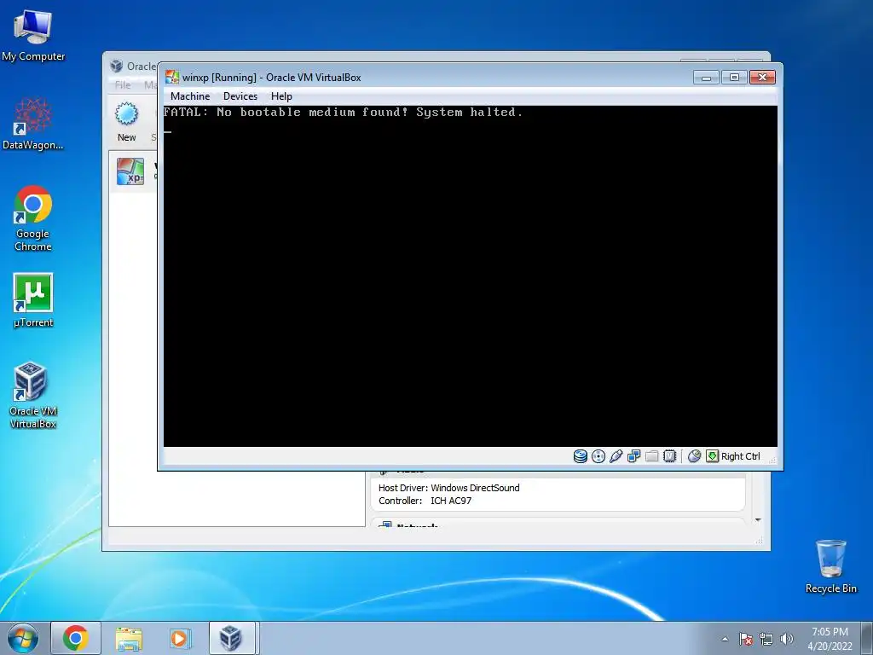Close the winxp VM window
873x655 pixels.
pyautogui.click(x=762, y=78)
